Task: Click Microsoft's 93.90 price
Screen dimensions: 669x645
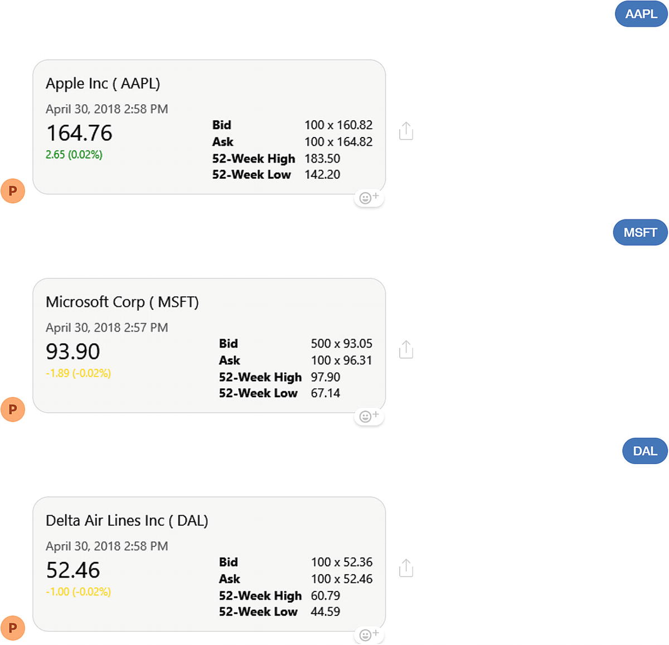Action: coord(73,351)
